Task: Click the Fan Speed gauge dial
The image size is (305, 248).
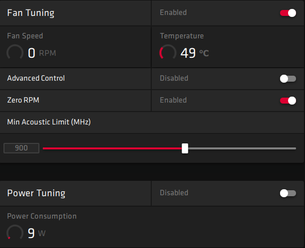Action: coord(15,52)
